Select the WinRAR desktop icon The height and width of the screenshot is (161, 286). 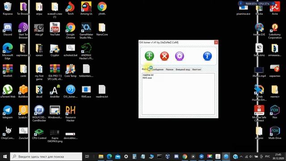8,71
